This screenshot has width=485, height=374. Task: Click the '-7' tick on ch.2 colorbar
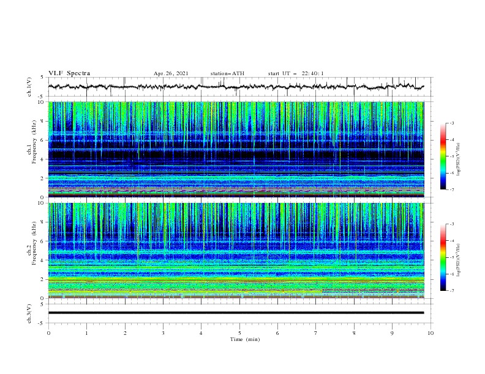click(452, 291)
